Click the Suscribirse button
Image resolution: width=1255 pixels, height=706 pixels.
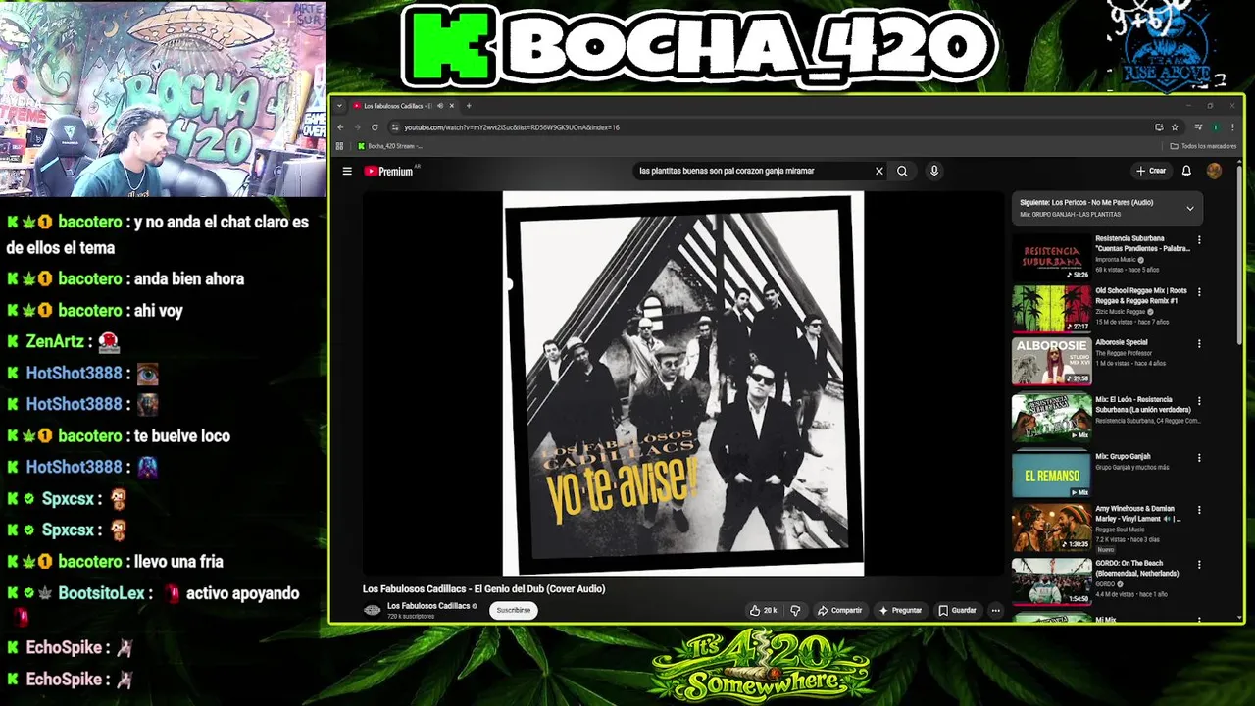coord(513,610)
